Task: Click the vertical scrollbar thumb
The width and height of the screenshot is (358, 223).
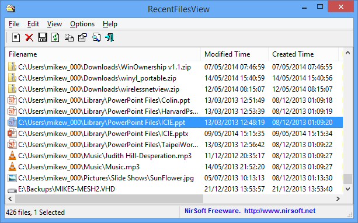Action: pyautogui.click(x=347, y=179)
